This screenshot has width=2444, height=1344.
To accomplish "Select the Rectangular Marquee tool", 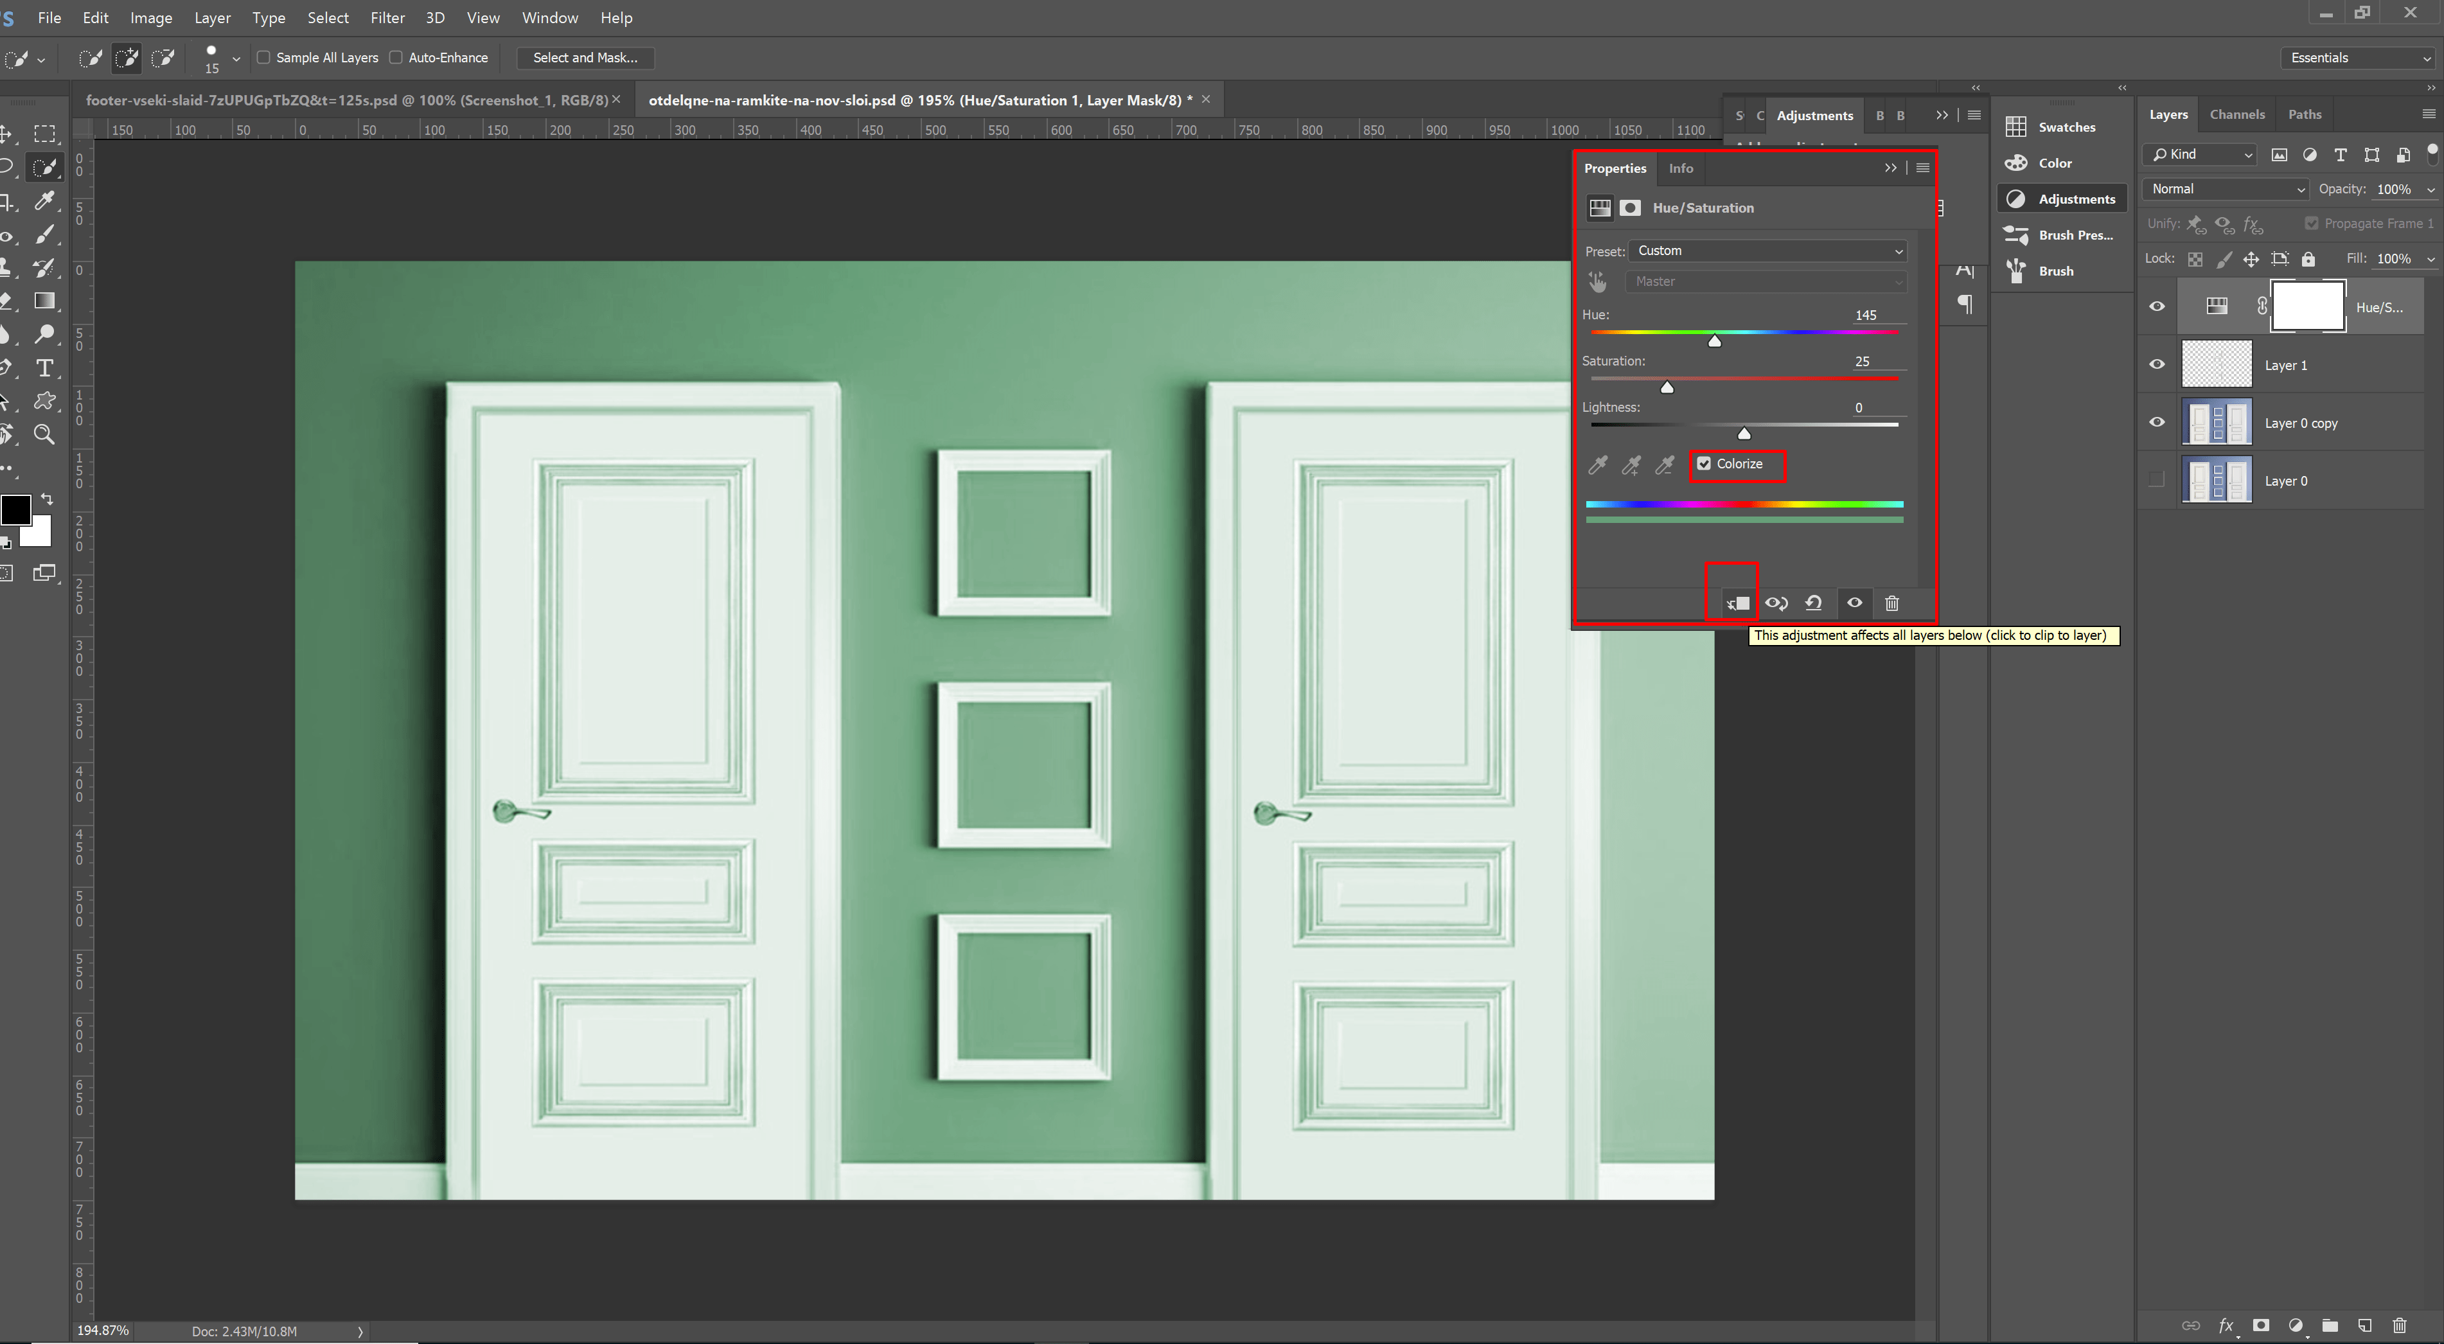I will 44,134.
